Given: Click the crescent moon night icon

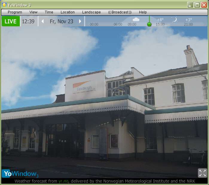Looking at the screenshot, I should tap(175, 20).
